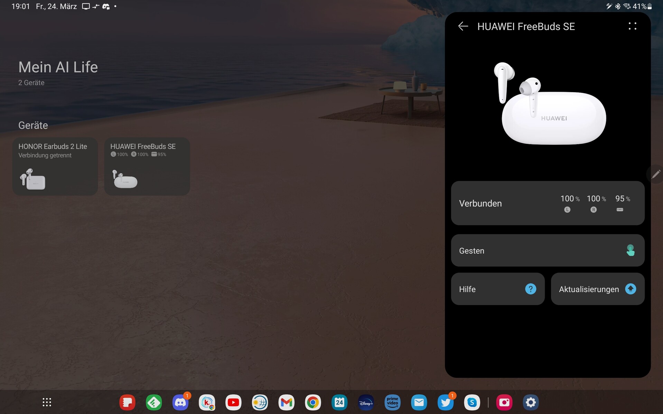Launch Google Chrome from the taskbar

point(313,402)
